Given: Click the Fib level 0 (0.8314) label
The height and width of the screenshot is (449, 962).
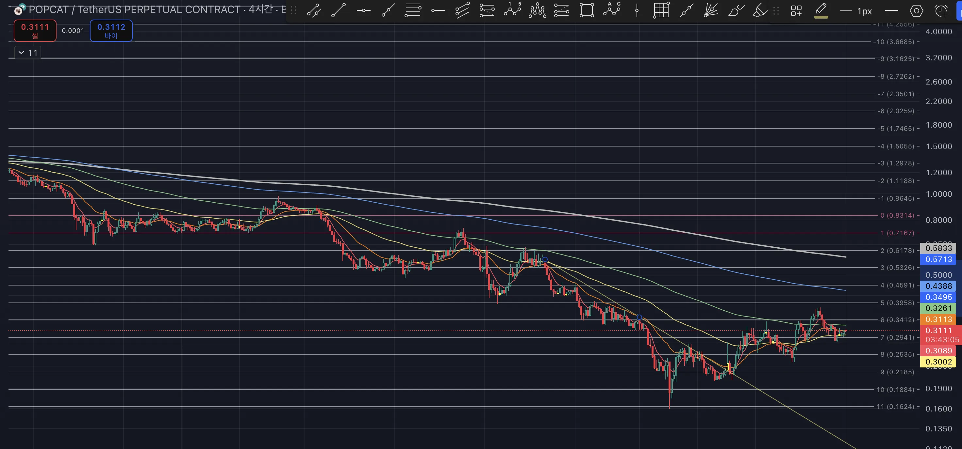Looking at the screenshot, I should click(x=897, y=216).
